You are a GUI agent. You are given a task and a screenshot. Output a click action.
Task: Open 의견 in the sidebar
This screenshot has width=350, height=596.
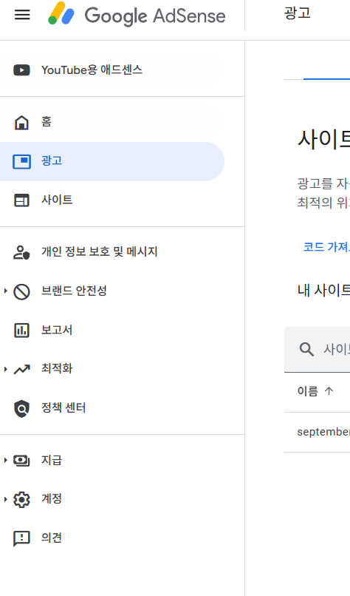pos(52,538)
